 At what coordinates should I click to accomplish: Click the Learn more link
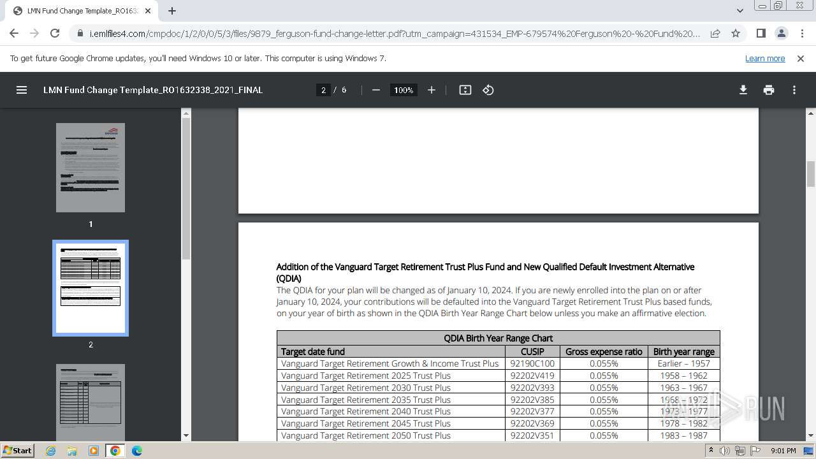pyautogui.click(x=765, y=59)
